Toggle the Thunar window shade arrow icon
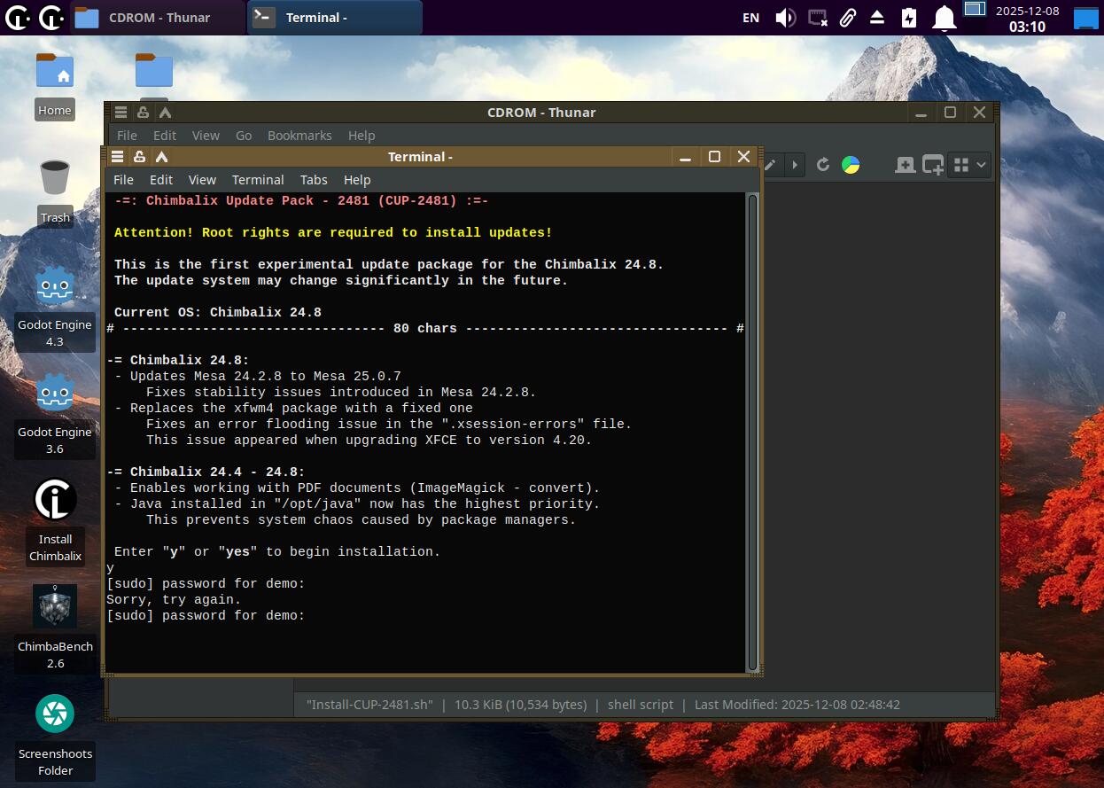Screen dimensions: 1104x788 (x=165, y=113)
